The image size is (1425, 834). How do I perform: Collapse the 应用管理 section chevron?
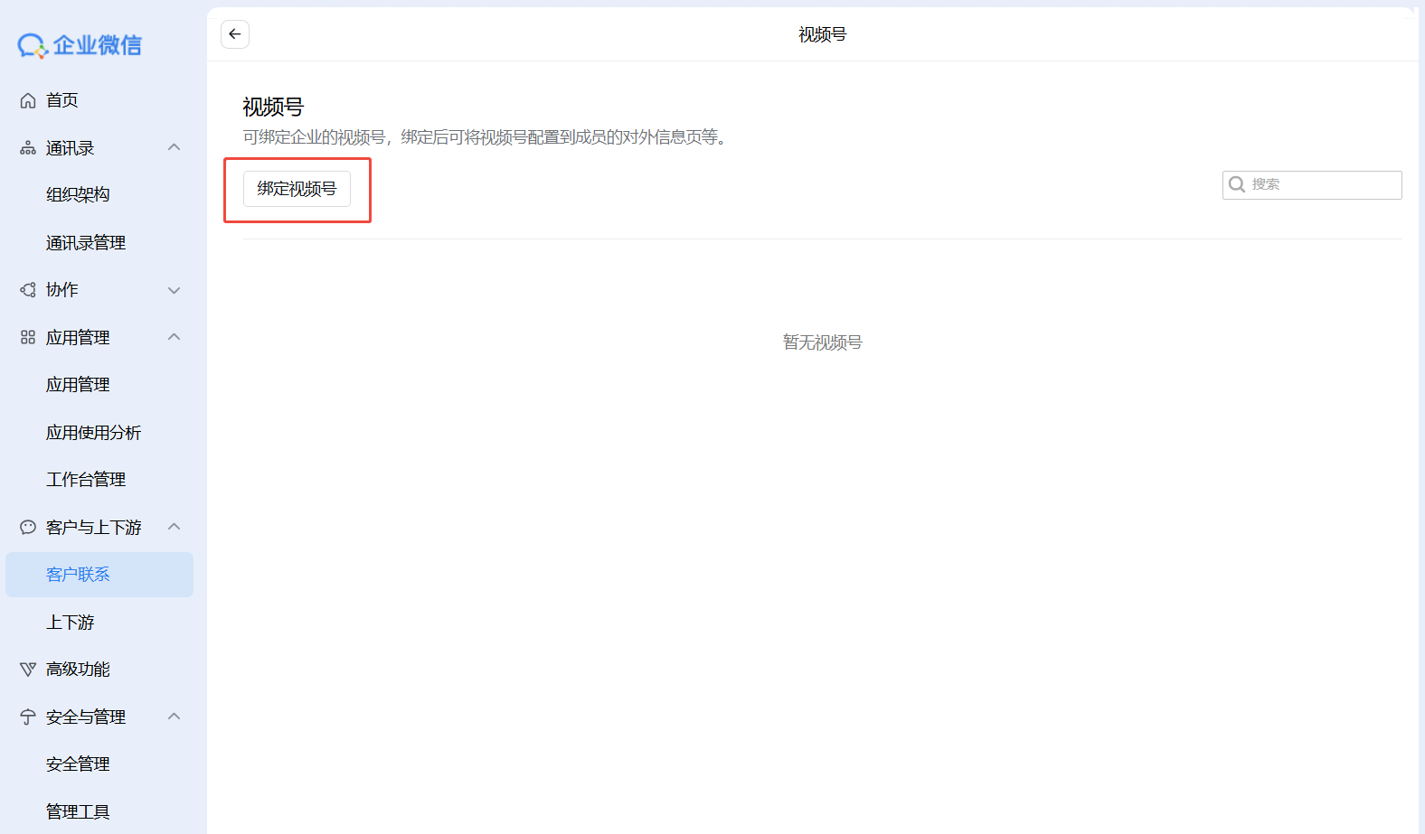coord(175,337)
